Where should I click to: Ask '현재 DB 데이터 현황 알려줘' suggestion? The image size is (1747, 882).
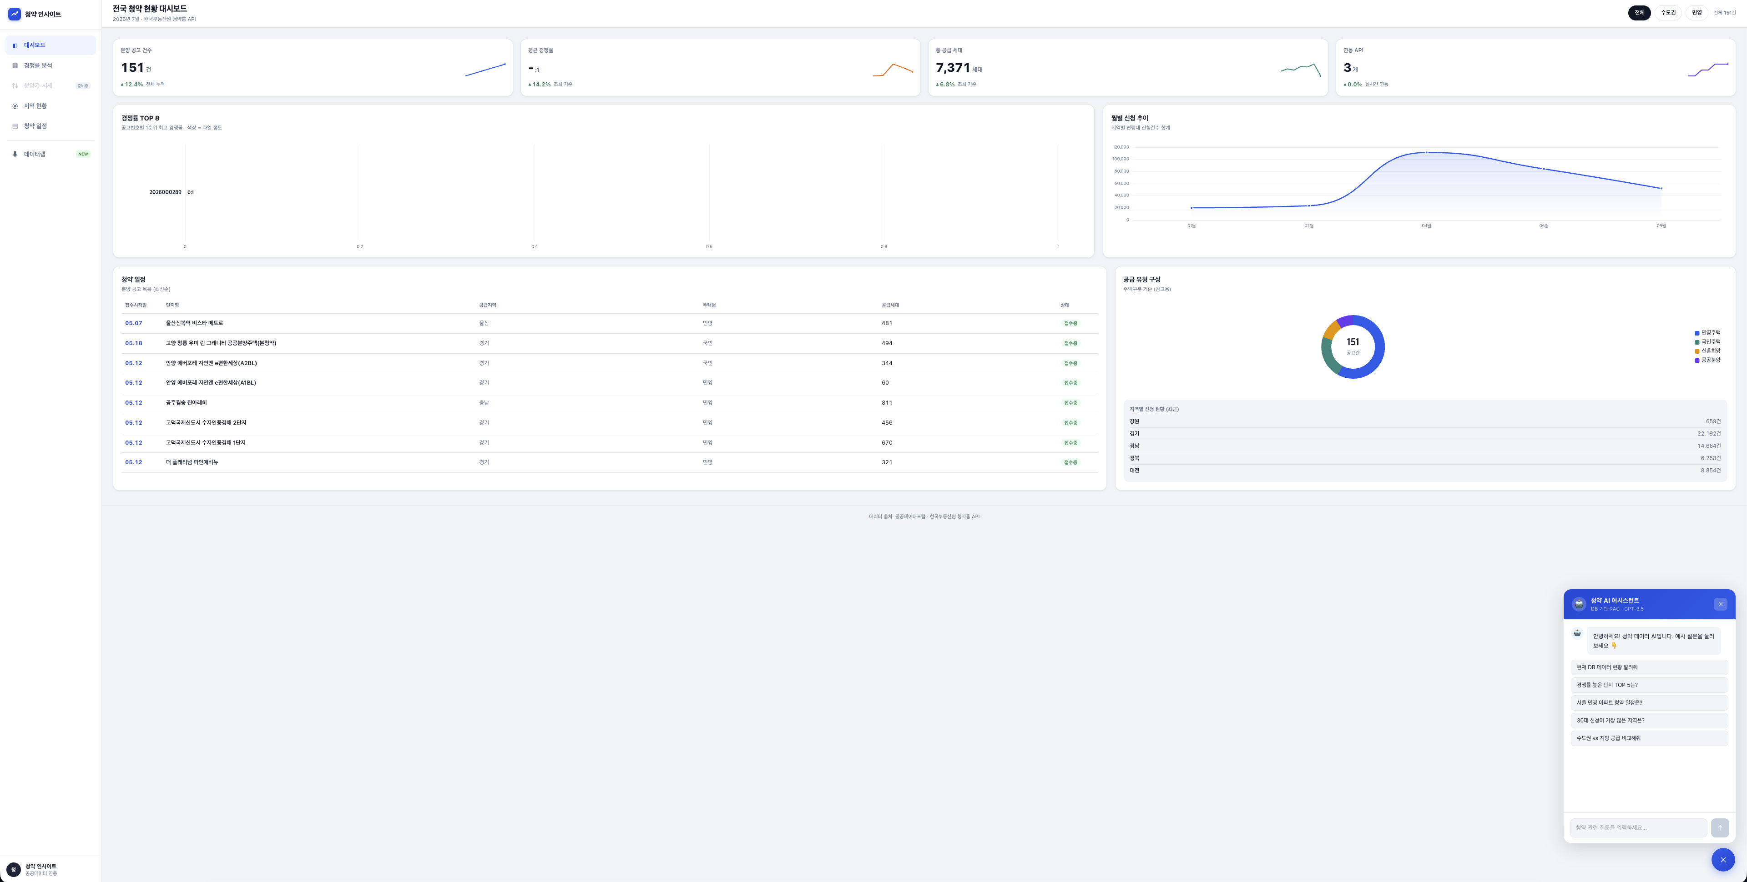(1649, 667)
